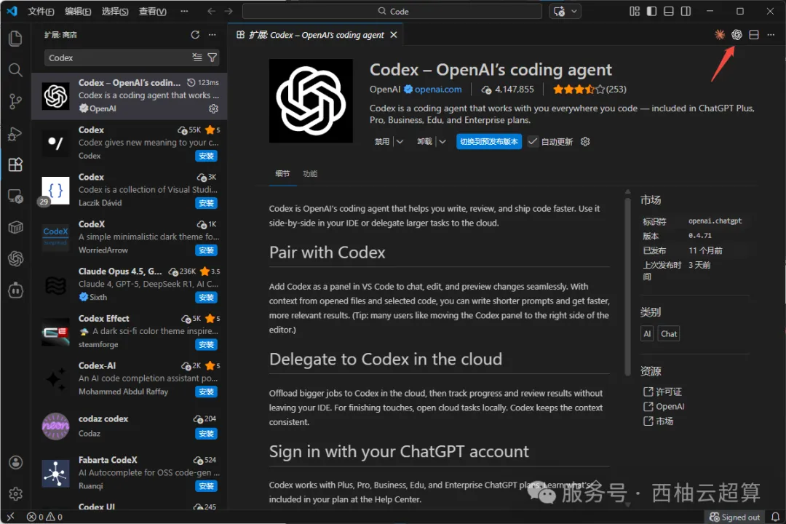
Task: Click the command center search box
Action: click(x=392, y=11)
